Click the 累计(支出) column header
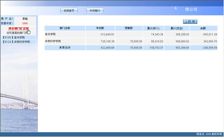Screen dimensions: 224x137 coord(177,28)
